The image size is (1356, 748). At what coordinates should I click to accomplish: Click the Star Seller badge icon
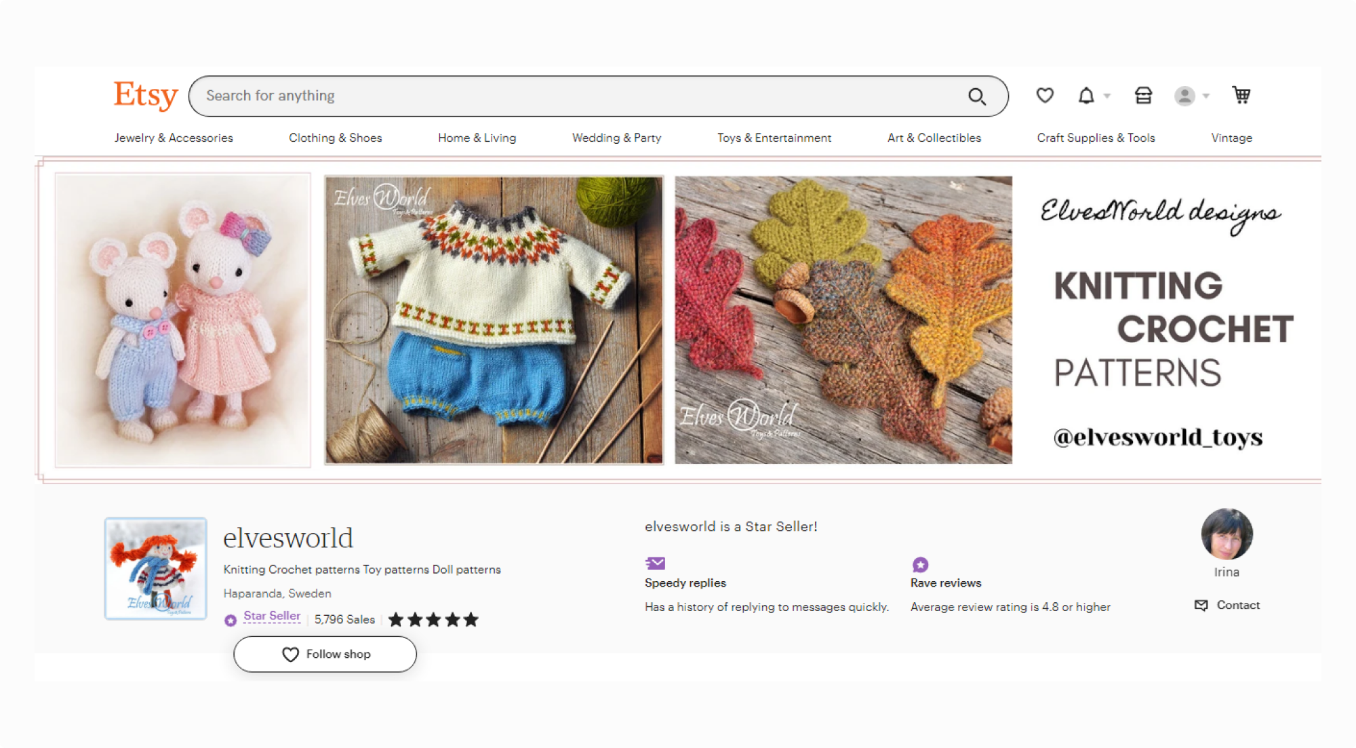(x=231, y=620)
